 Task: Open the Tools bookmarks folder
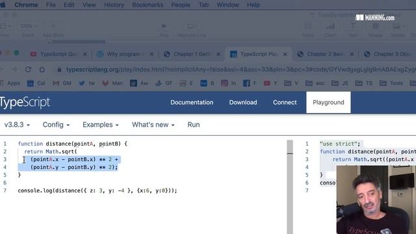(391, 83)
